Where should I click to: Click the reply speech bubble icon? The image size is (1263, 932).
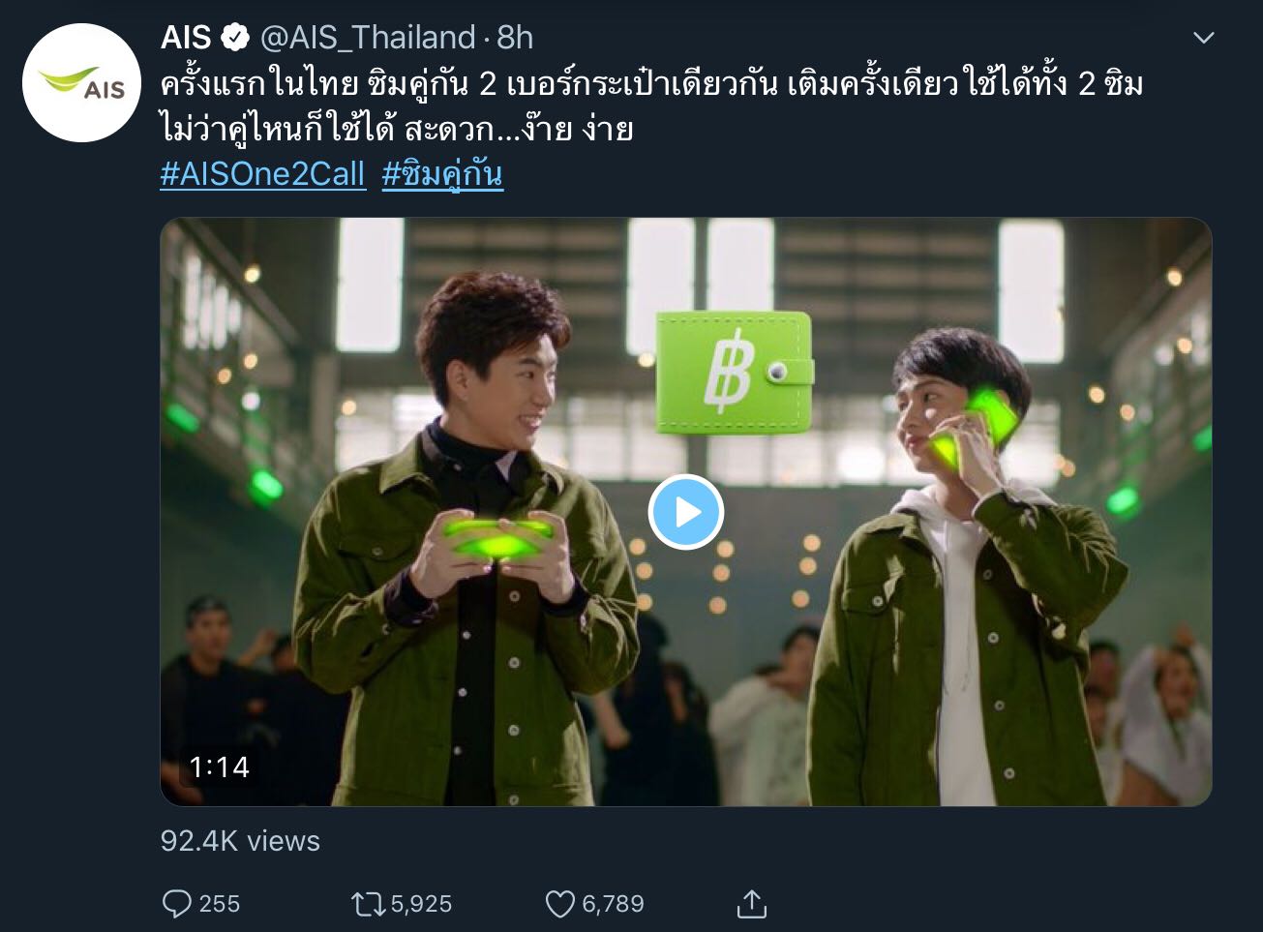click(177, 904)
